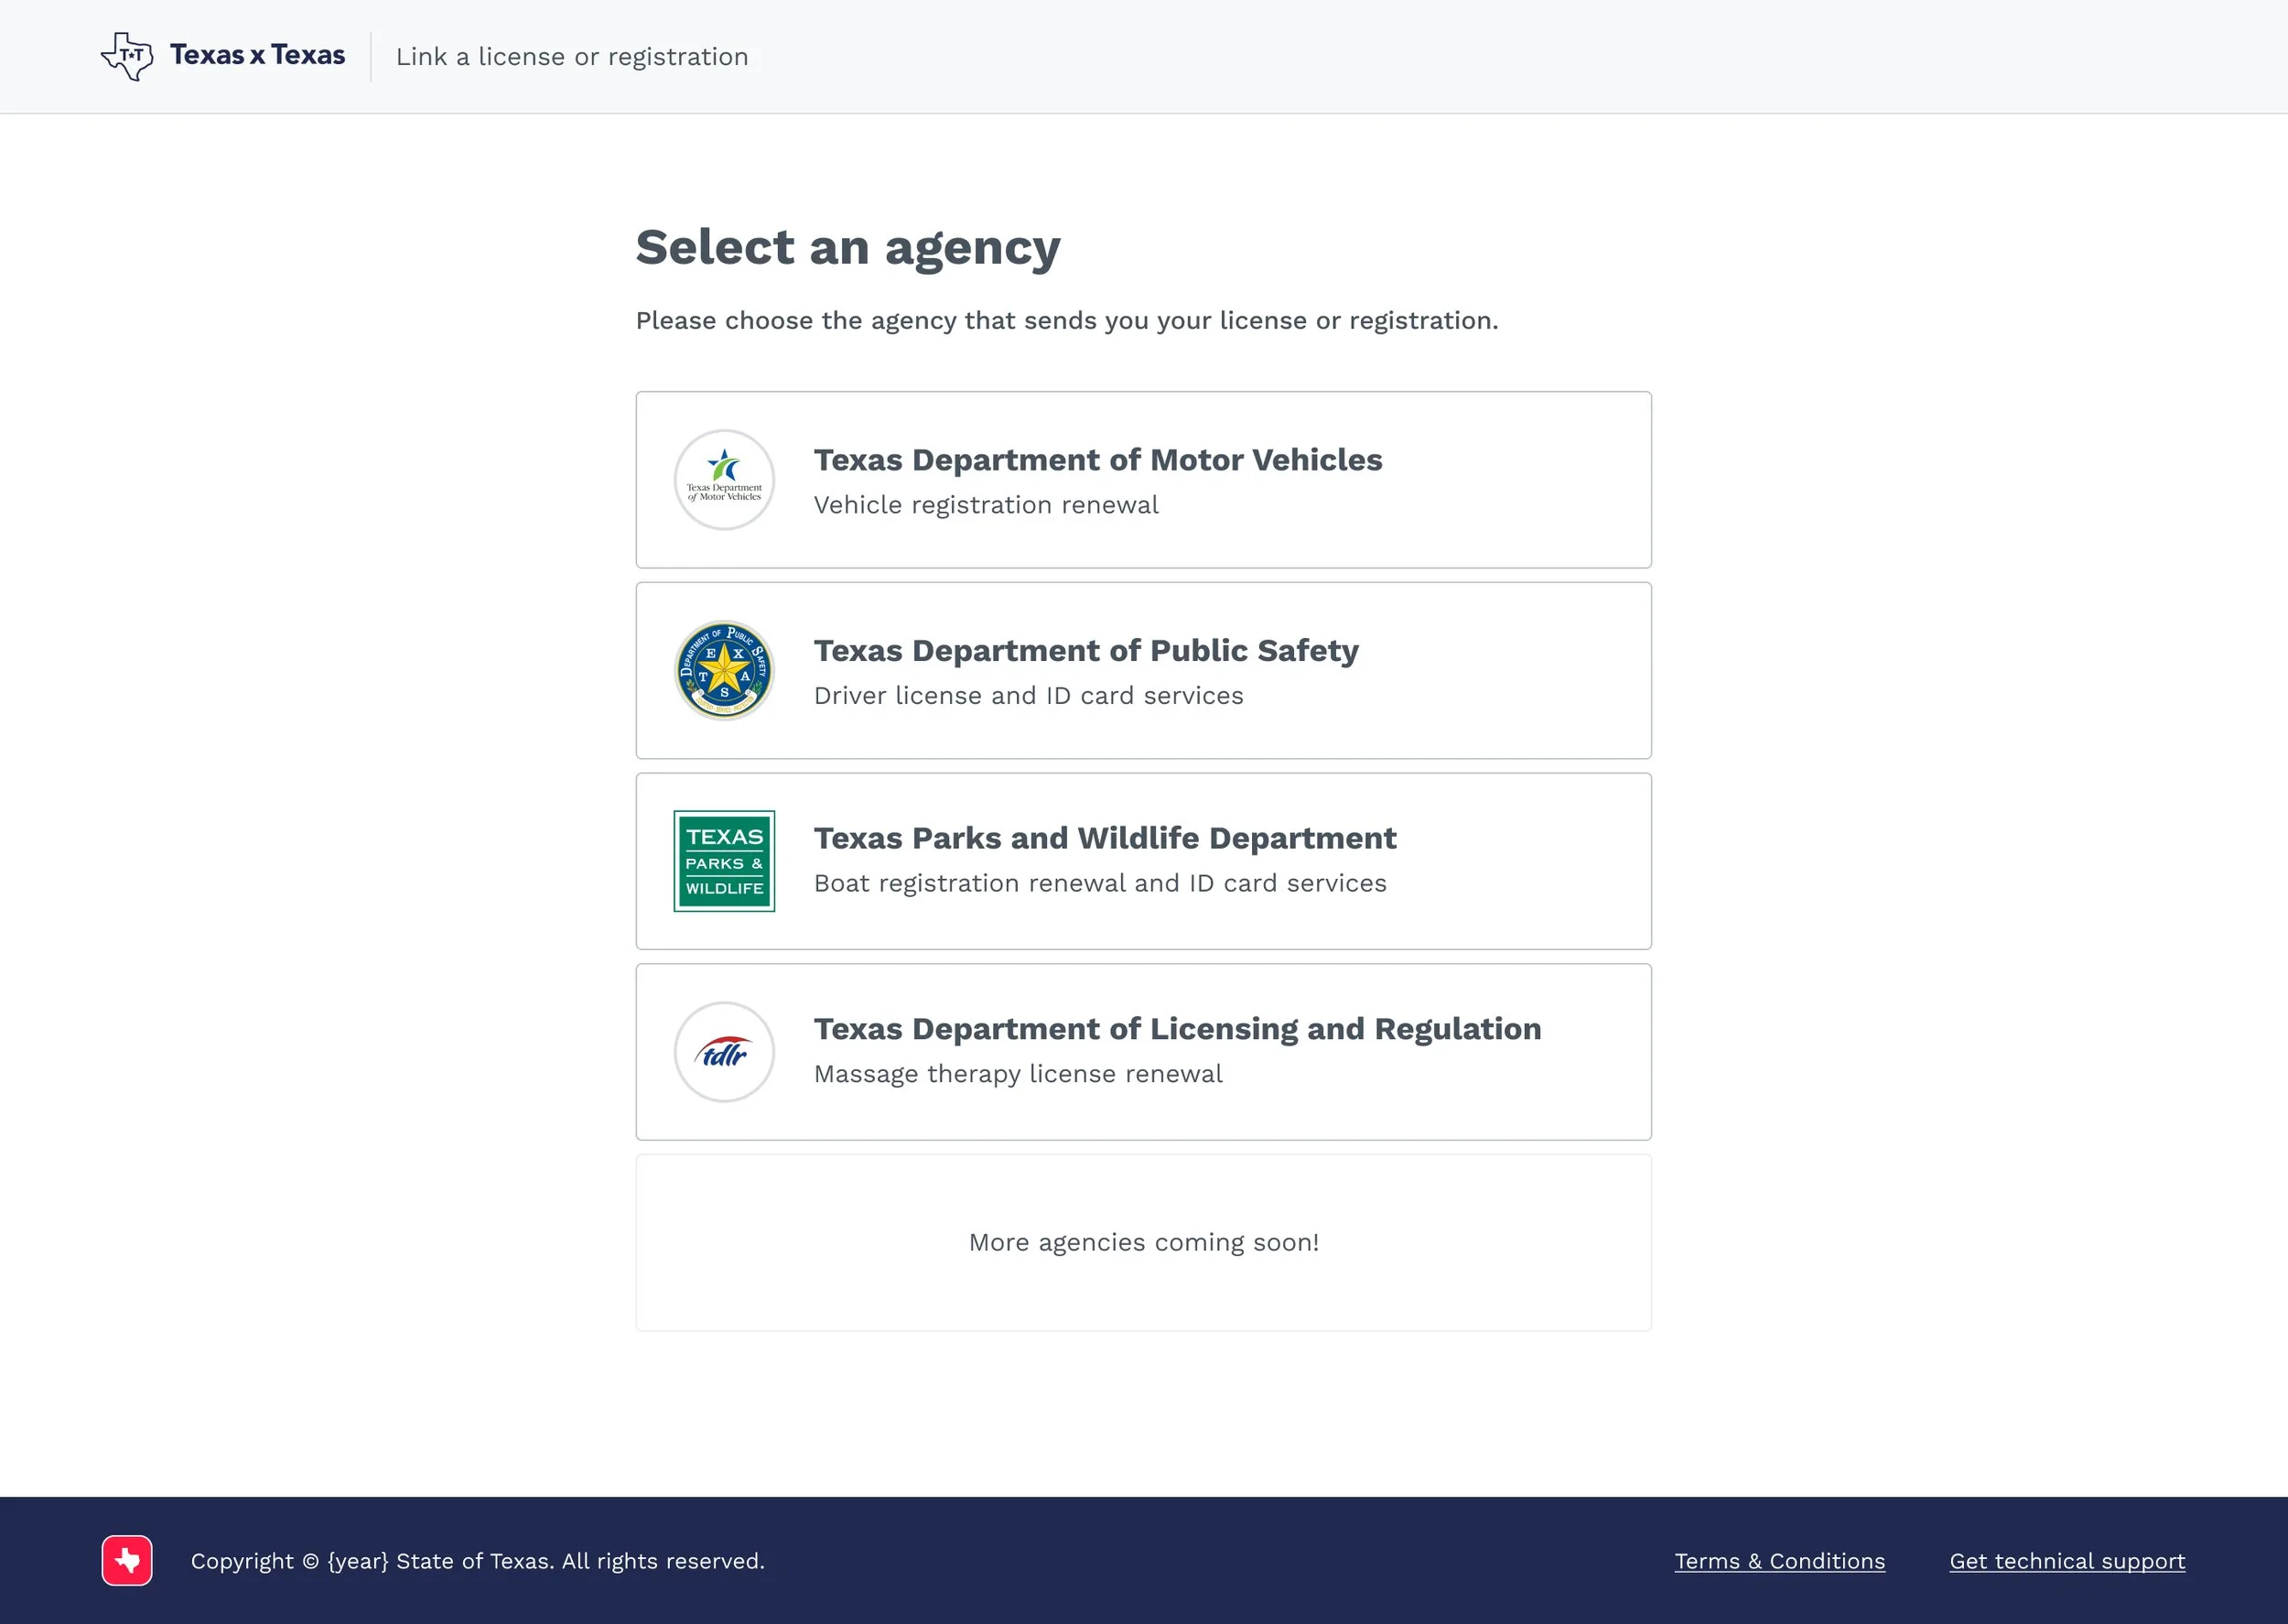
Task: Choose Texas Department of Public Safety agency
Action: coord(1142,670)
